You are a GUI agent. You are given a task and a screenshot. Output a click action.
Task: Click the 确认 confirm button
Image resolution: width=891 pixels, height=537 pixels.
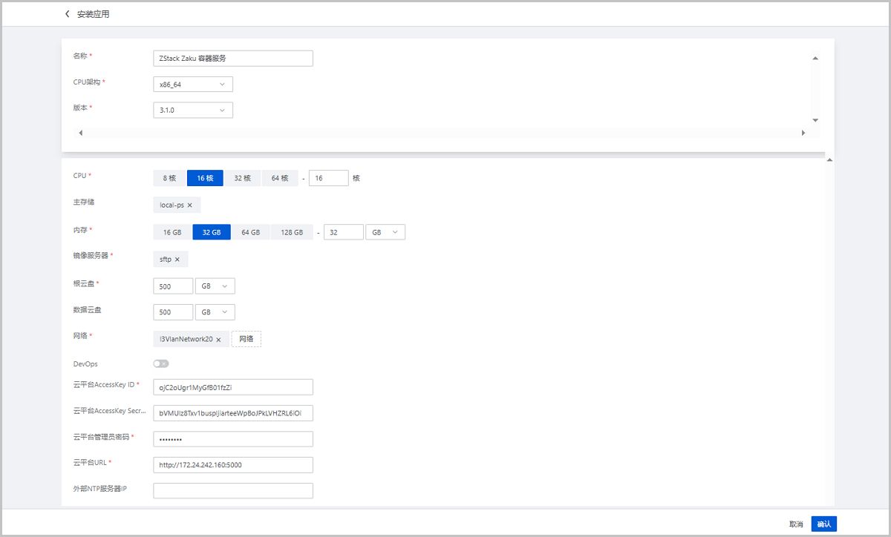coord(824,524)
